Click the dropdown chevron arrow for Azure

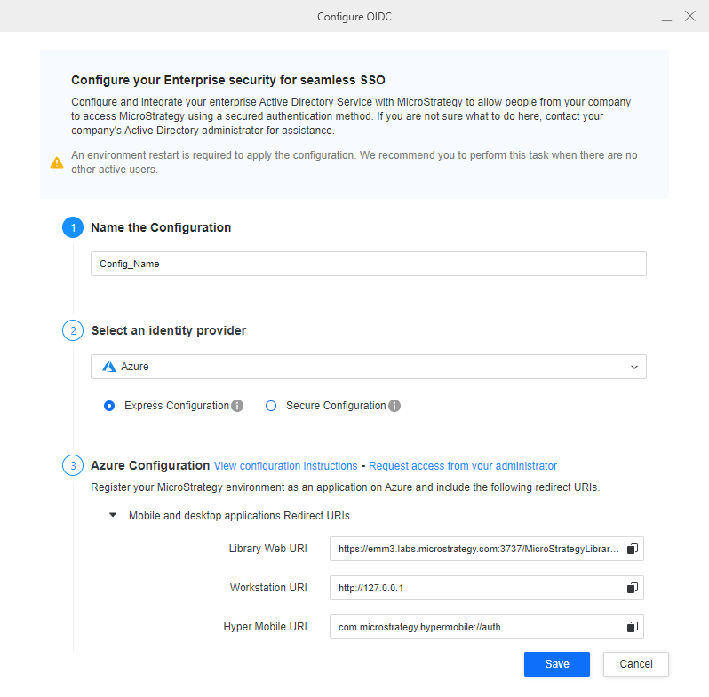[634, 367]
